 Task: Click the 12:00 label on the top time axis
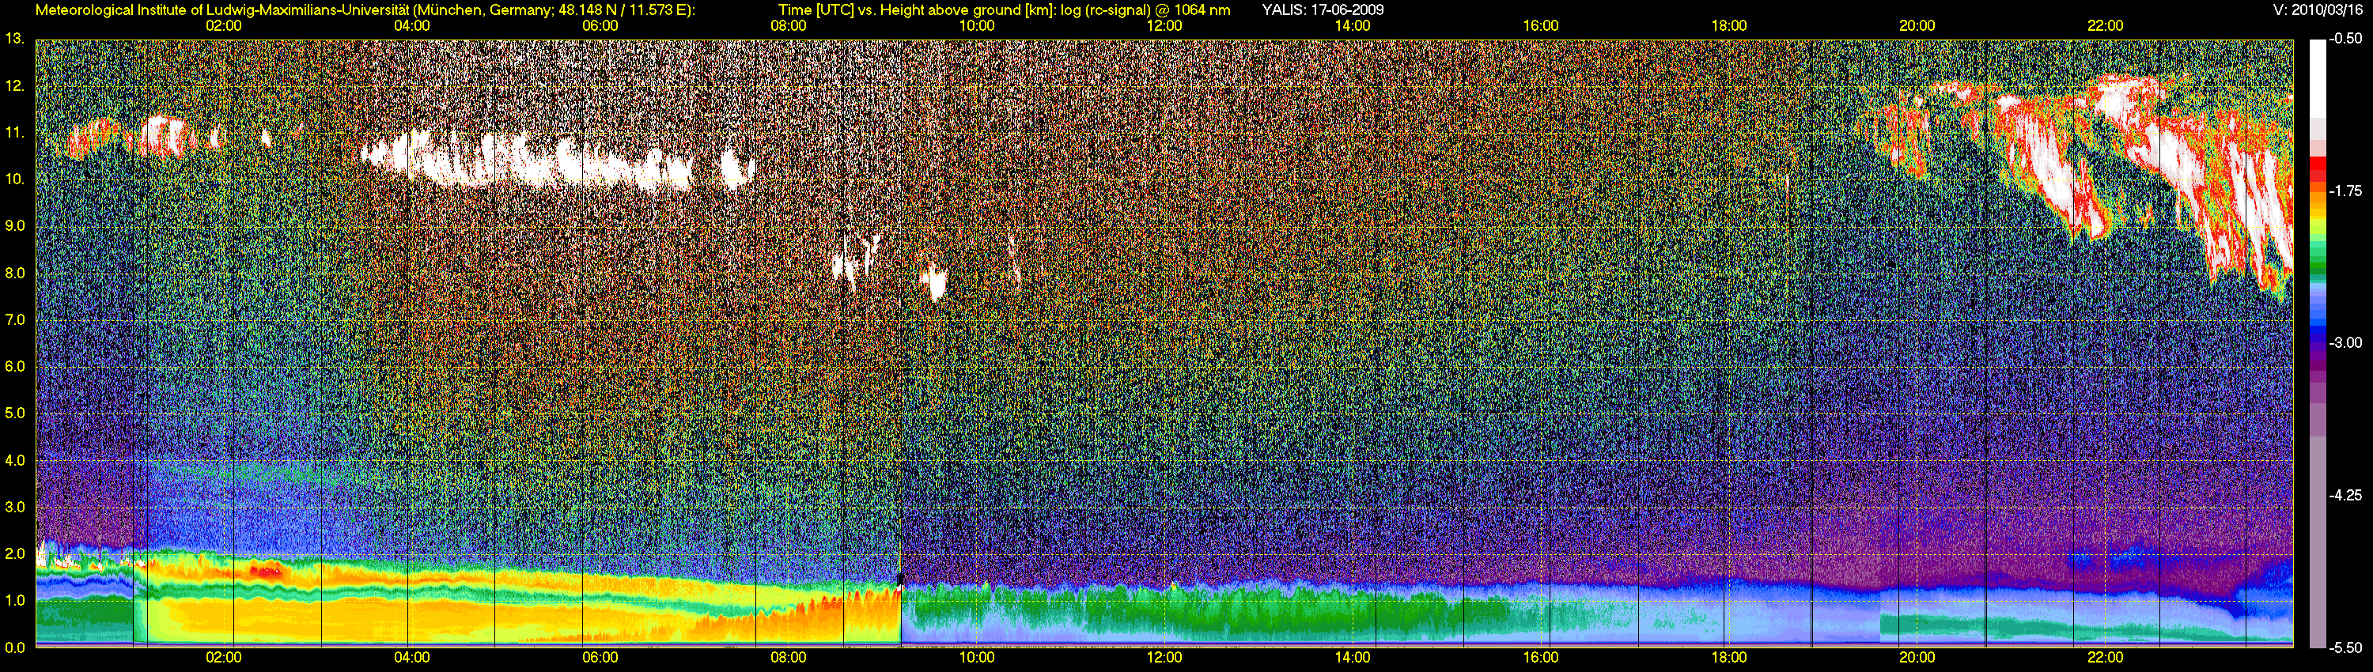[x=1164, y=26]
